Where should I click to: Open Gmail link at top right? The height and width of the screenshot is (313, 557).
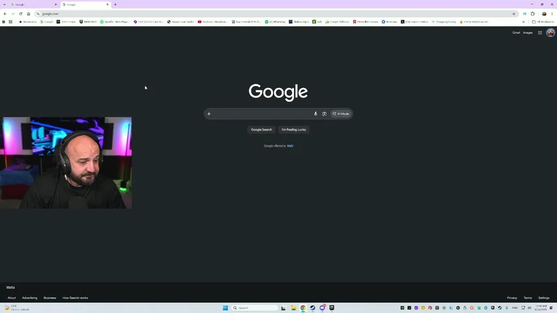516,33
